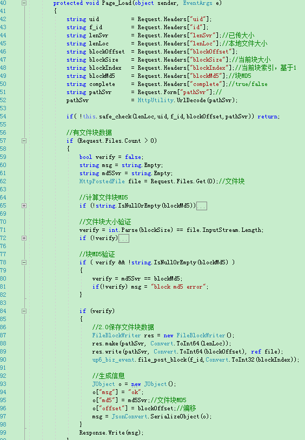This screenshot has width=305, height=440.
Task: Open collapsed ellipsis box after if (!verify)
Action: coord(124,238)
